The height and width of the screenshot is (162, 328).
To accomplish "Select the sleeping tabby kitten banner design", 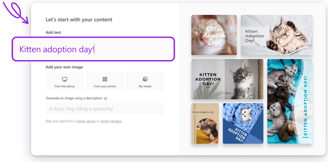I will tap(277, 35).
